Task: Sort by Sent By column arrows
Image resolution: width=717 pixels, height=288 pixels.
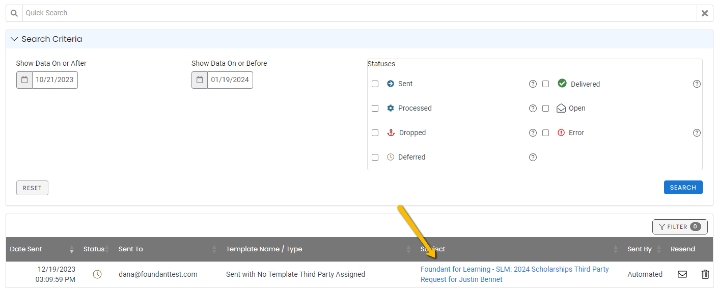Action: pos(659,249)
